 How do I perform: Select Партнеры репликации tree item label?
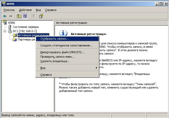[26, 39]
